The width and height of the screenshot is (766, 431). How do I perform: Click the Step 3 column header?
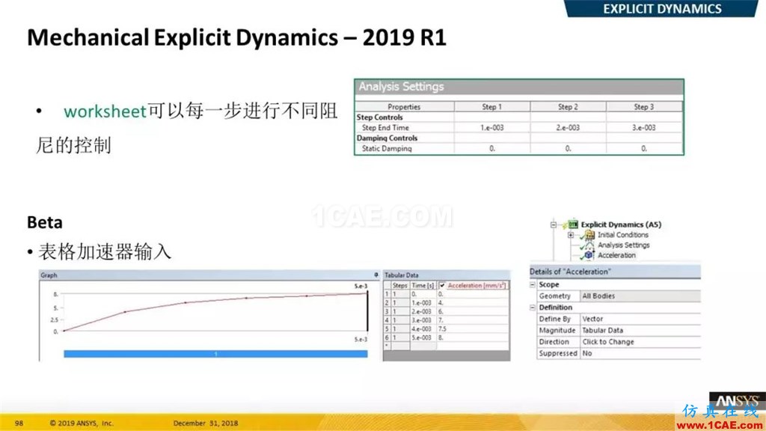(644, 106)
